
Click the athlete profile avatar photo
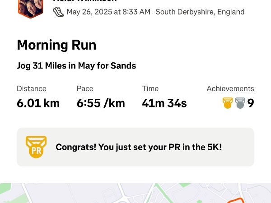(30, 8)
